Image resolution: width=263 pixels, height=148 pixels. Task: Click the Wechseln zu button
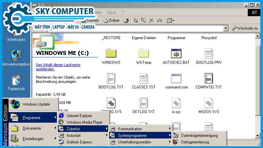(245, 28)
